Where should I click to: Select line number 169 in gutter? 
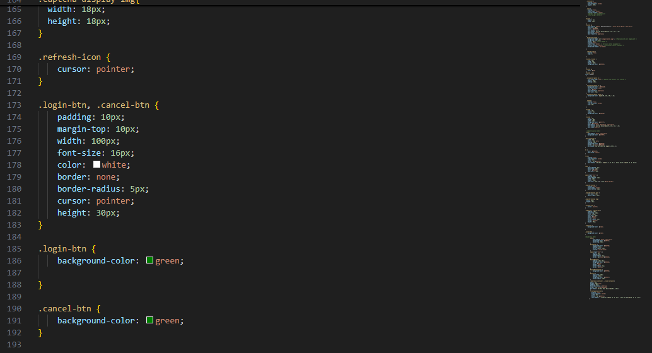point(14,57)
